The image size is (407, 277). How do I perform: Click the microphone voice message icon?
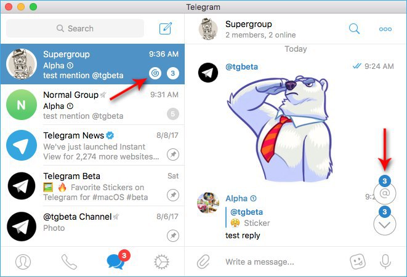385,262
